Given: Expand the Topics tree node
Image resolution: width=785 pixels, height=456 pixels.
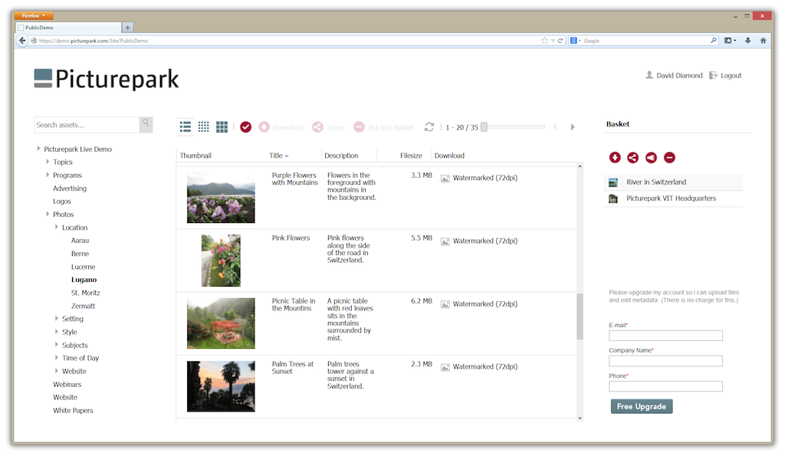Looking at the screenshot, I should tap(48, 162).
